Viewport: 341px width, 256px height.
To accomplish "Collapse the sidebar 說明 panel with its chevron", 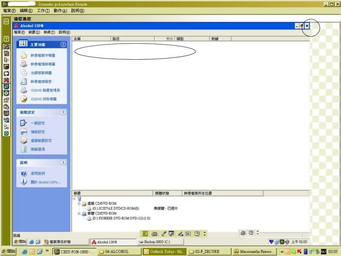I will pos(63,163).
